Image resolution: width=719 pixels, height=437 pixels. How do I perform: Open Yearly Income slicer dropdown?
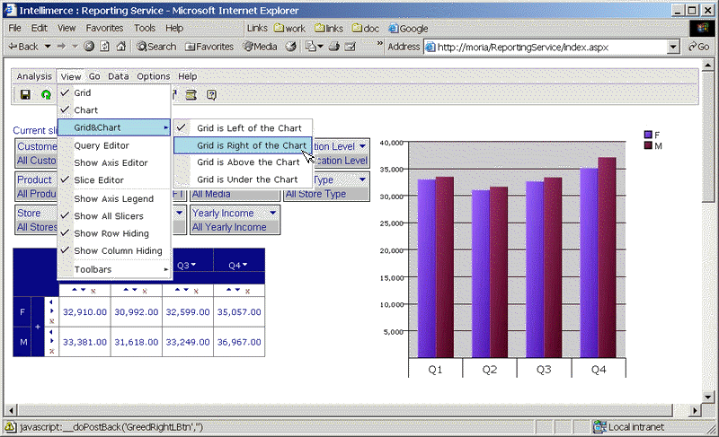click(273, 213)
